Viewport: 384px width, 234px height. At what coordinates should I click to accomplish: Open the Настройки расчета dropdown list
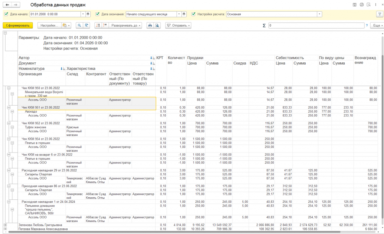point(319,14)
